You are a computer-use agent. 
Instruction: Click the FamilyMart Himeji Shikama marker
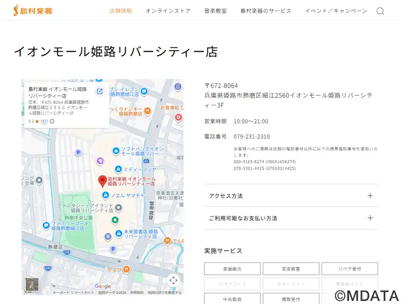46,225
